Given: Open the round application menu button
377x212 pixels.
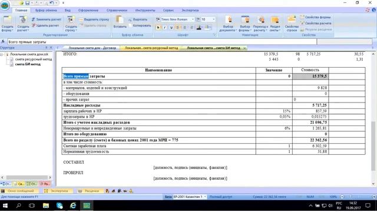Looking at the screenshot, I should click(x=5, y=5).
